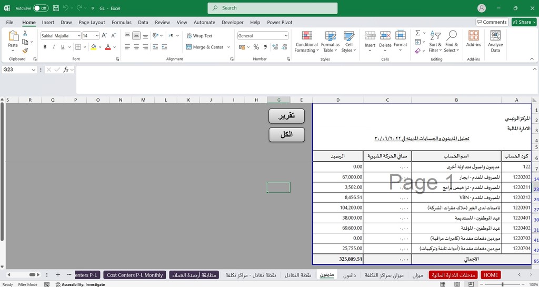
Task: Open the Name Box dropdown next to G23
Action: [33, 70]
